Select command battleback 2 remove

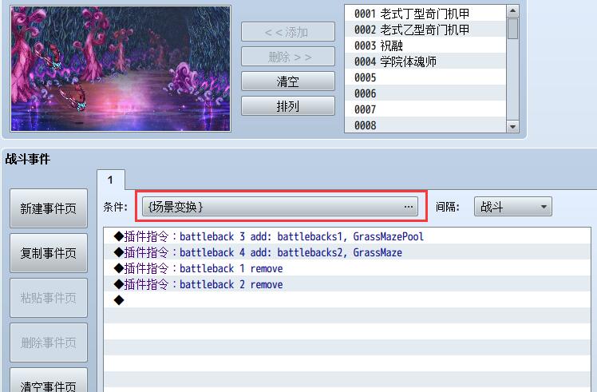click(347, 284)
